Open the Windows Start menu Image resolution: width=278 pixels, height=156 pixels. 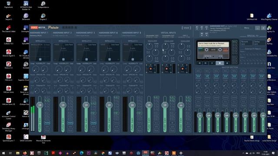pos(3,153)
